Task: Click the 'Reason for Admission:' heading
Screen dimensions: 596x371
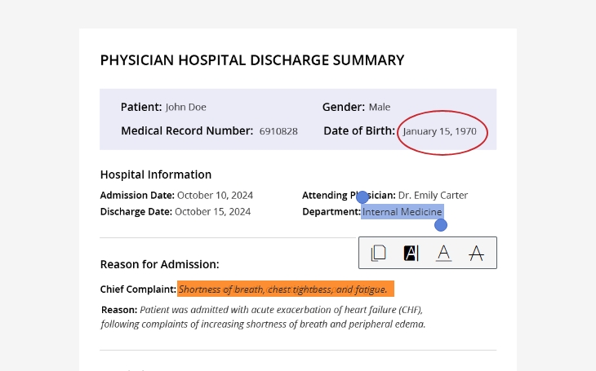Action: pos(159,264)
